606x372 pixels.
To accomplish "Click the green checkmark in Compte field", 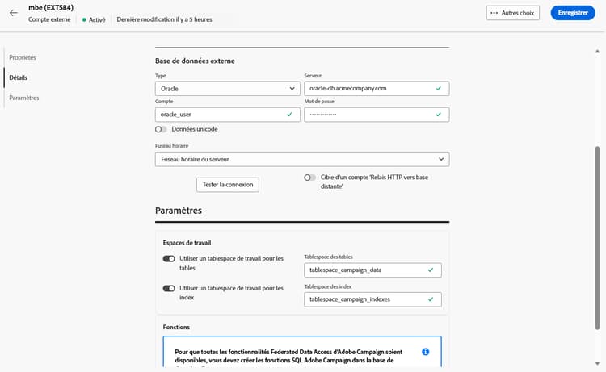I will coord(289,115).
